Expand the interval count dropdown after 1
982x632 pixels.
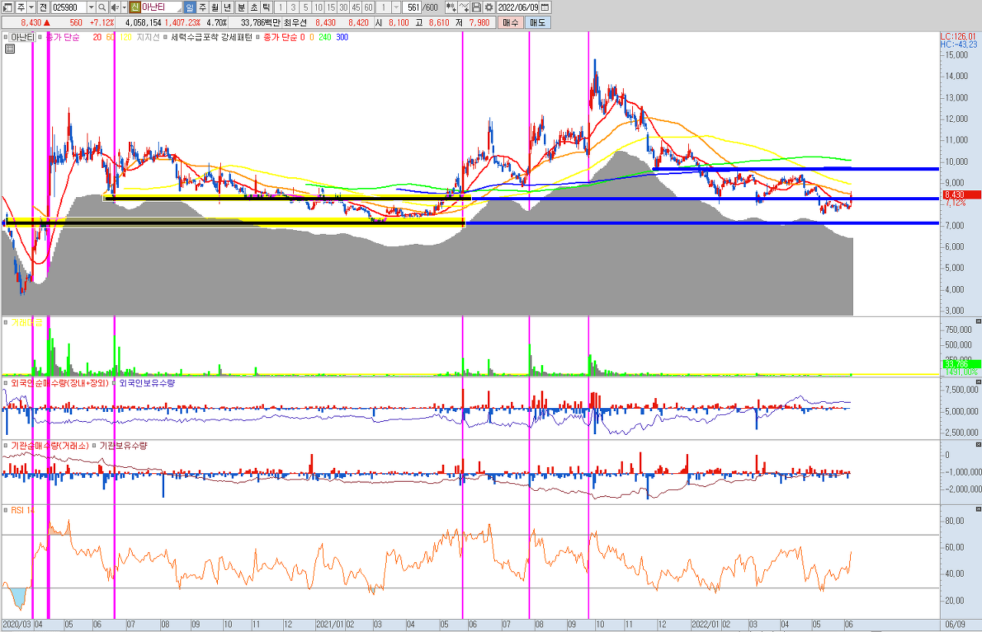(x=397, y=7)
